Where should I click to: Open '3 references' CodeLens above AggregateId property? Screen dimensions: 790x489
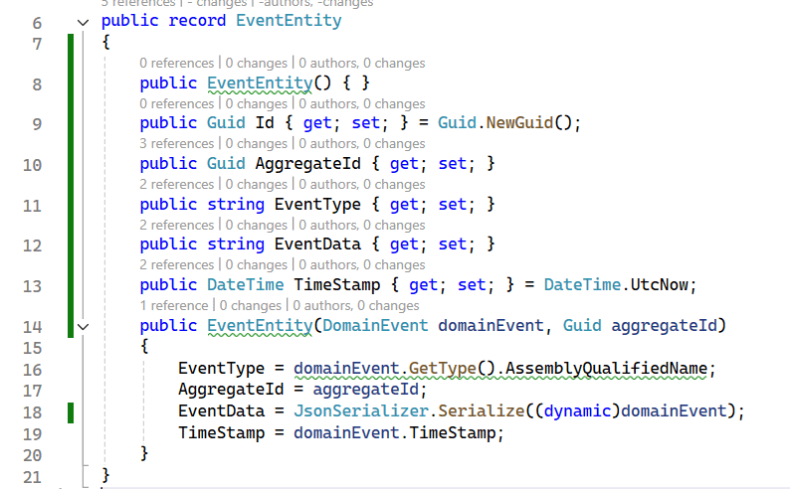pyautogui.click(x=177, y=144)
